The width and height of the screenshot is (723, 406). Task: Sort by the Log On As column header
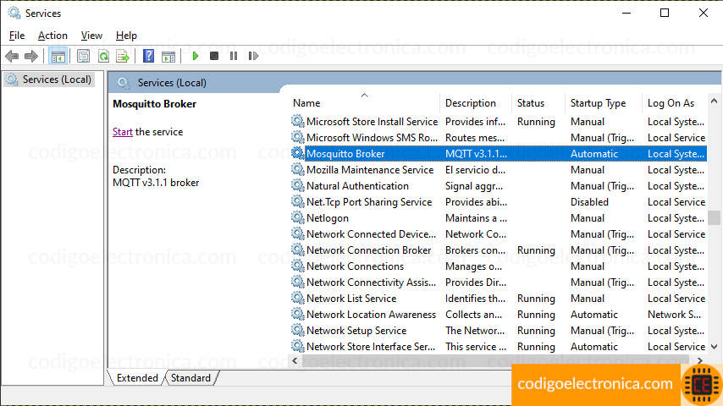point(675,103)
